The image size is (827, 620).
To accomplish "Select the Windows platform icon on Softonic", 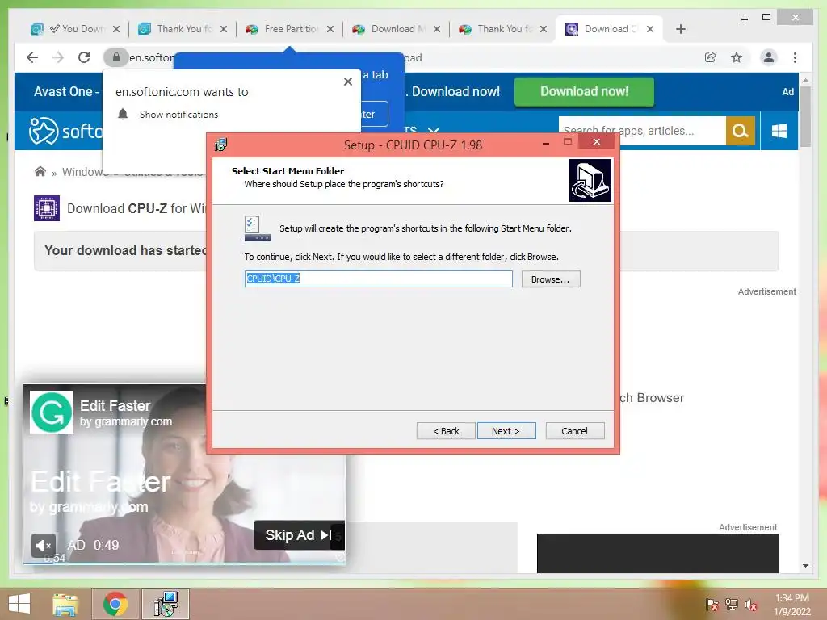I will pyautogui.click(x=779, y=130).
